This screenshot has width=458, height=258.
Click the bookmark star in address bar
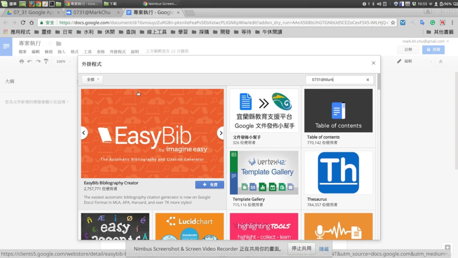[x=393, y=23]
